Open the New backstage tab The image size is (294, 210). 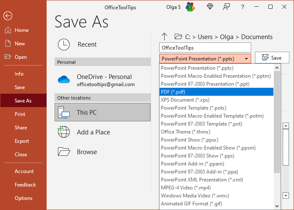point(24,44)
